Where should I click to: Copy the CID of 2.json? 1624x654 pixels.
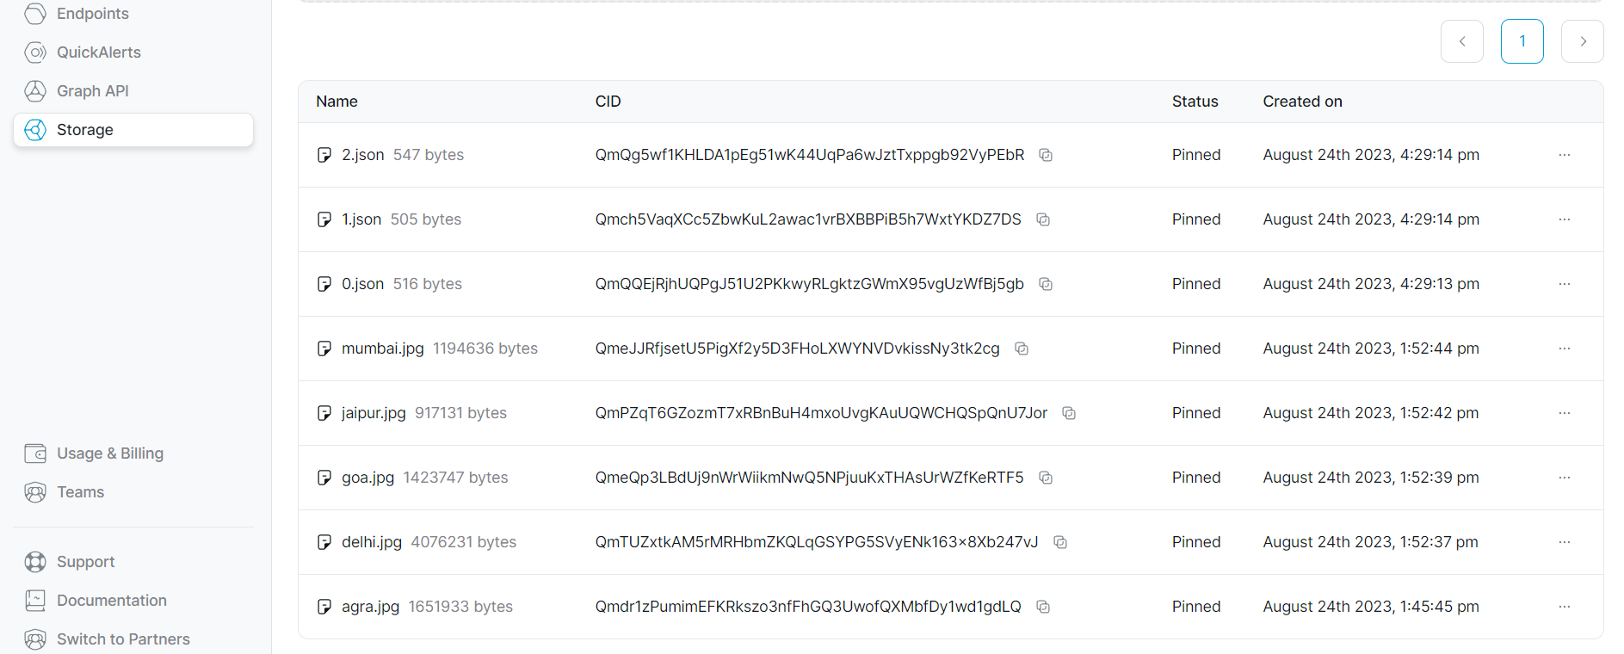[1046, 155]
